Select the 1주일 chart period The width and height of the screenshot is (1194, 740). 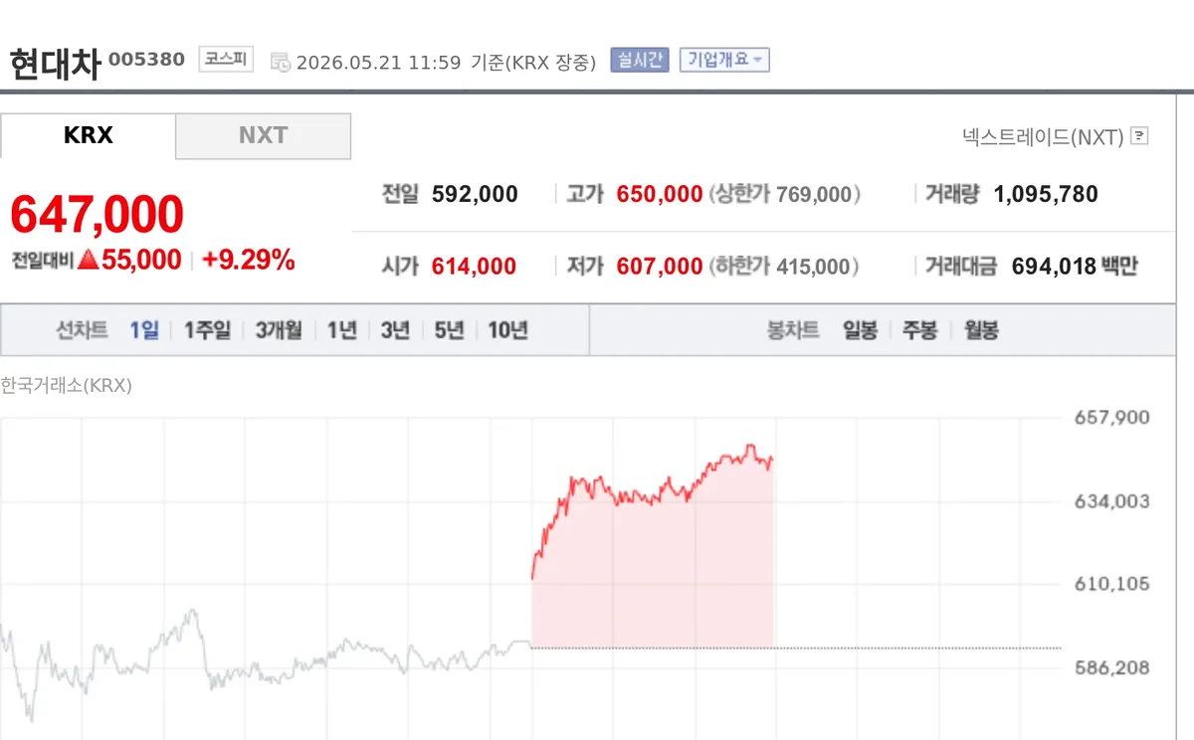tap(207, 330)
